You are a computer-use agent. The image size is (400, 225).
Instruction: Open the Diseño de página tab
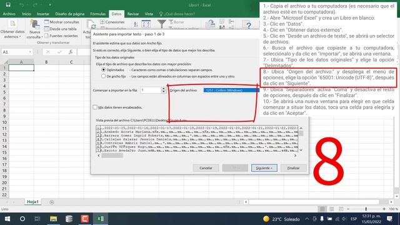pyautogui.click(x=69, y=14)
